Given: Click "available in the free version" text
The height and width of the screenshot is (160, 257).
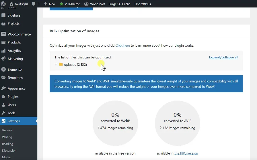Looking at the screenshot, I should coord(115,153).
